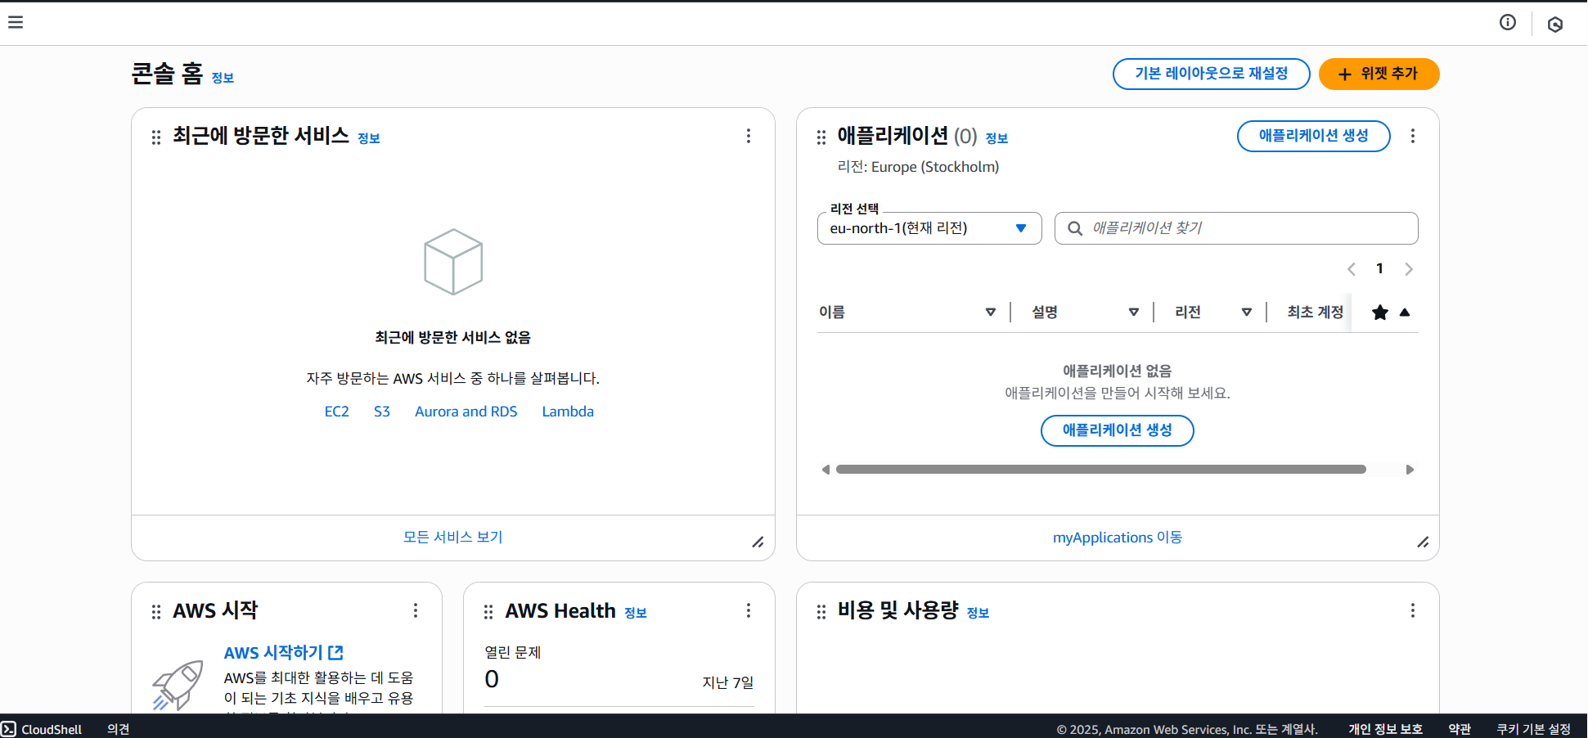Click the next page arrow in applications list

(x=1409, y=268)
